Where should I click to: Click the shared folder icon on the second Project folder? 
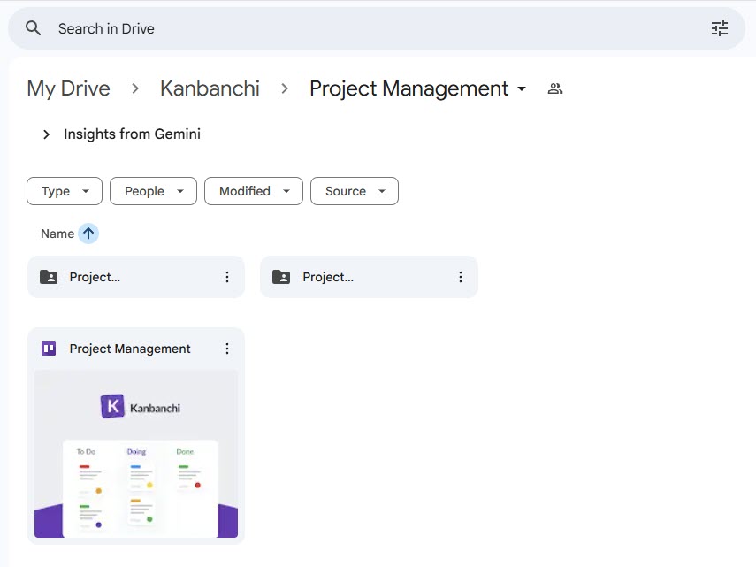(279, 276)
